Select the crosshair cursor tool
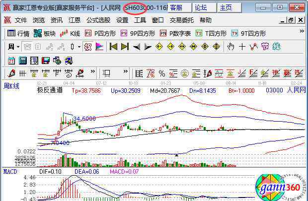 (242, 47)
